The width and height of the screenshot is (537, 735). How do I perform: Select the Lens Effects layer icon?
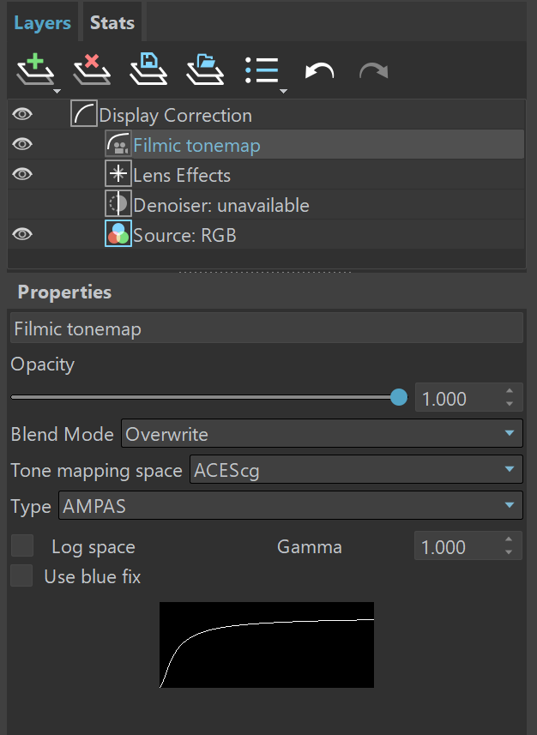coord(118,174)
